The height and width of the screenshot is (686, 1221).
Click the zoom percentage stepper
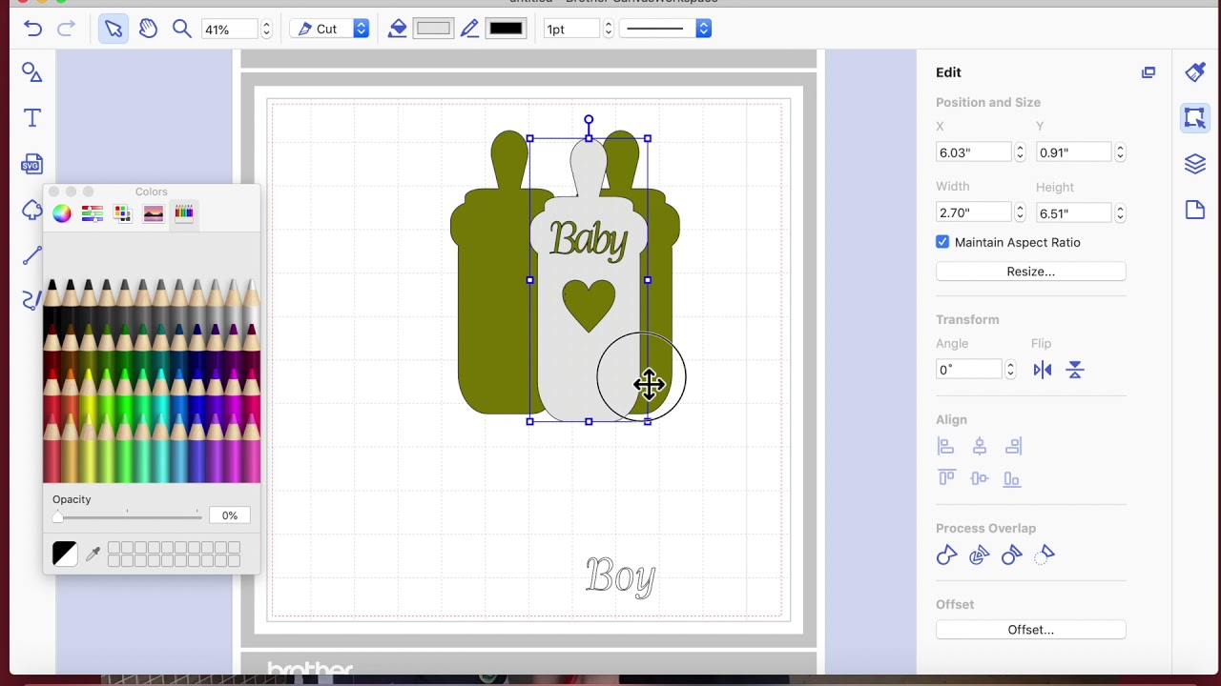click(x=266, y=30)
